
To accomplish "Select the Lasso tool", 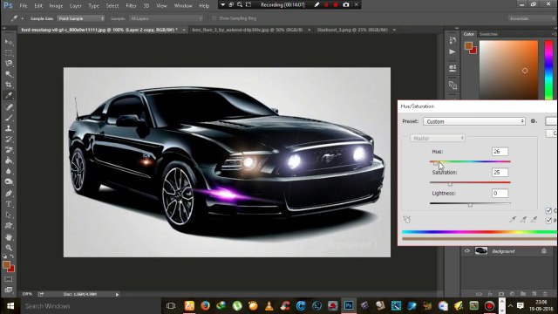I will tap(9, 64).
